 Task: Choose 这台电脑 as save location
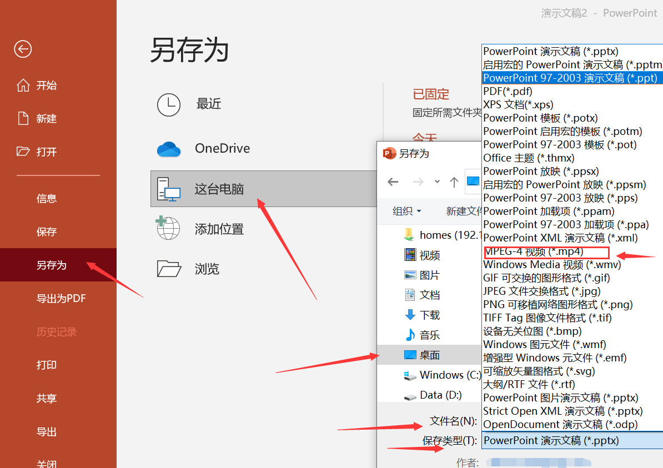point(263,189)
